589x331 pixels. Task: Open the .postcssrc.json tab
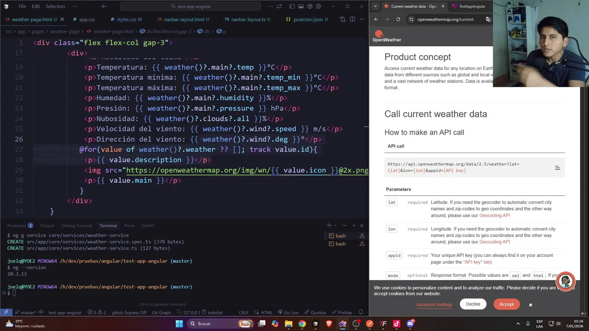click(x=306, y=19)
